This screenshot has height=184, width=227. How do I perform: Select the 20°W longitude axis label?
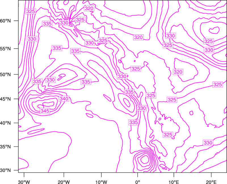64,182
